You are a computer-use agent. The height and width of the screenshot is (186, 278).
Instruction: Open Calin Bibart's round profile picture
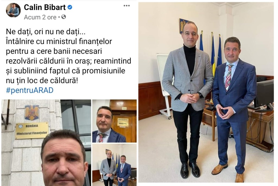click(13, 10)
